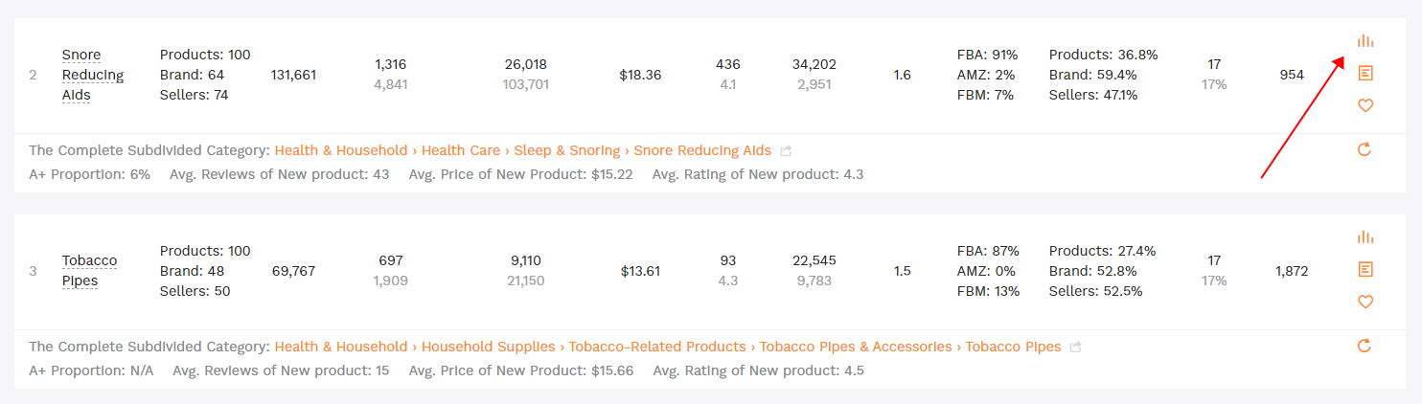Select the Household Supplies breadcrumb link
The width and height of the screenshot is (1422, 404).
point(488,347)
